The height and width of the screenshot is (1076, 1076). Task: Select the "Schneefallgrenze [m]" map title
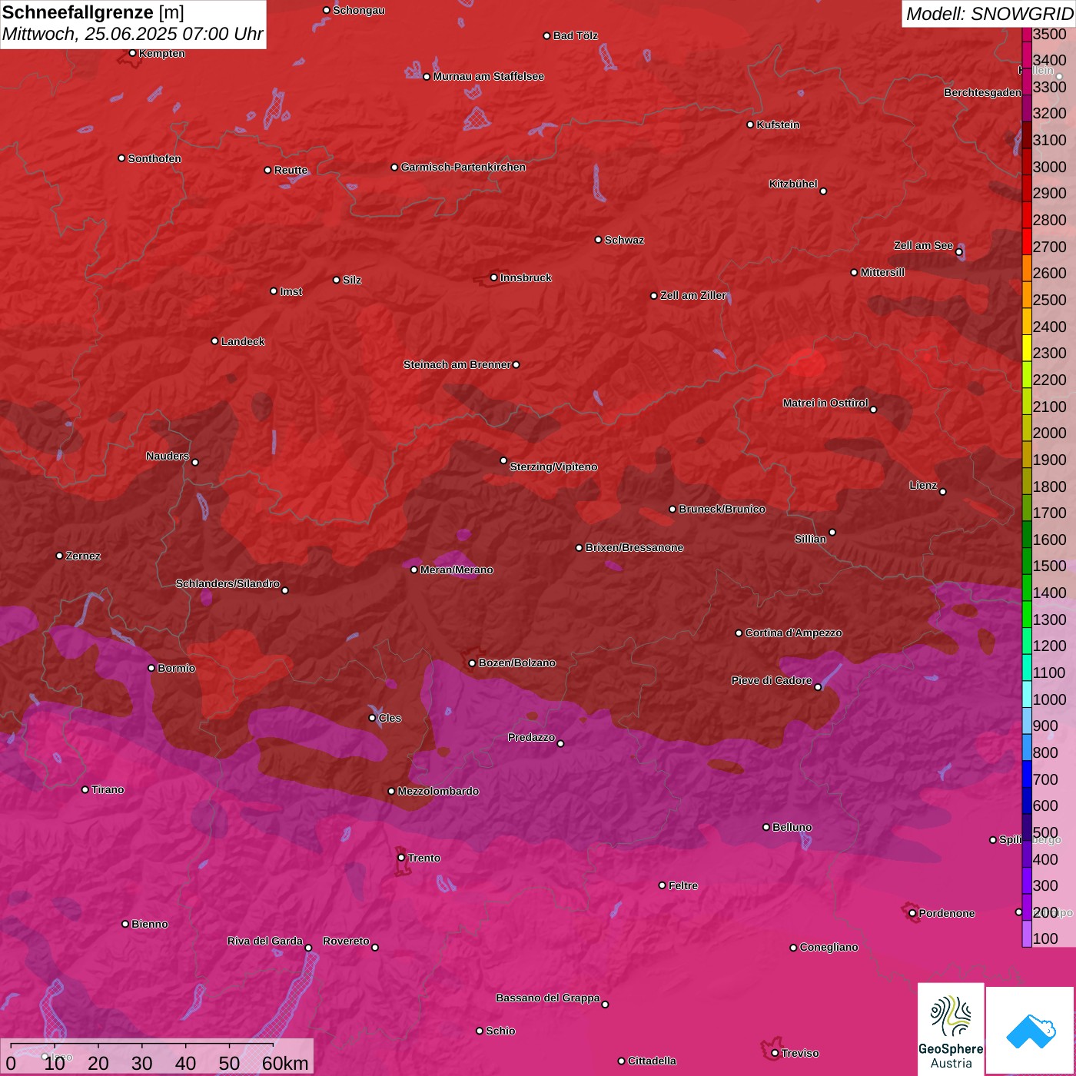click(x=93, y=12)
